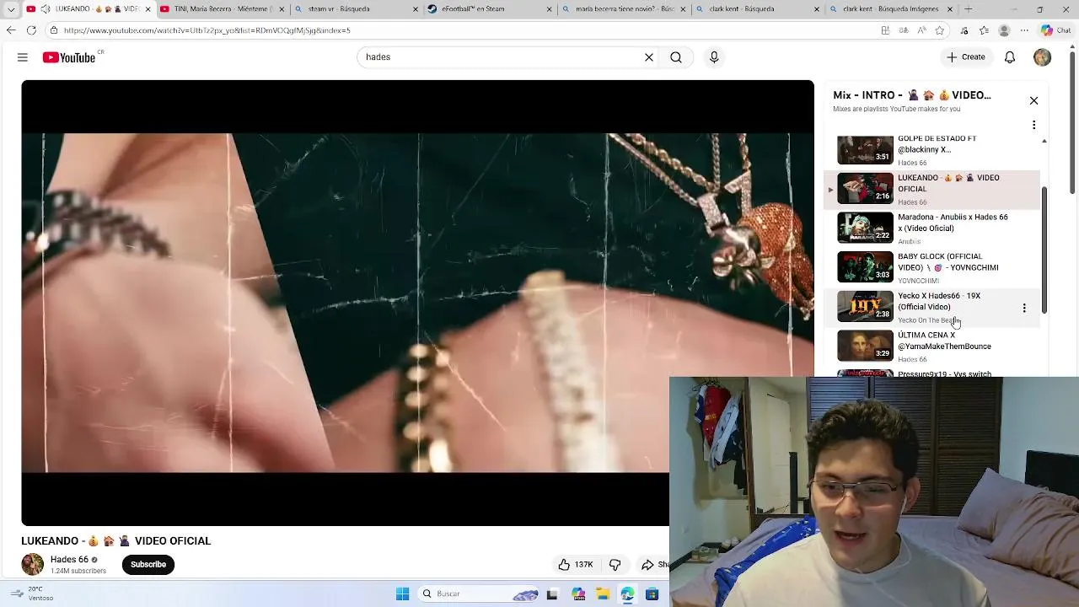Viewport: 1079px width, 607px height.
Task: Click playlist panel scrollbar thumb
Action: coord(1044,250)
